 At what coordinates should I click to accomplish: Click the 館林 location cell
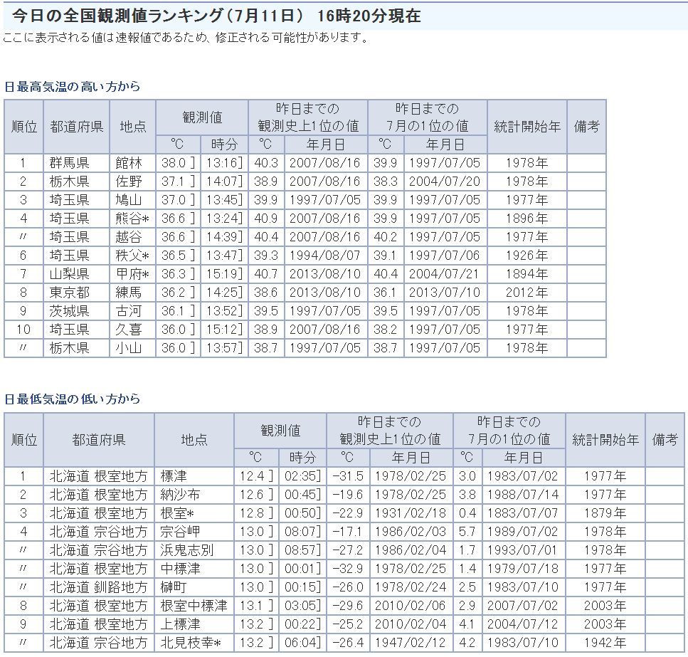coord(129,163)
